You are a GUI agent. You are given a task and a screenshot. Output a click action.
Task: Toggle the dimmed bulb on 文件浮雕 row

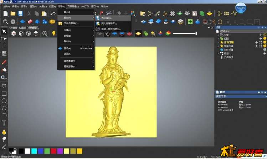[265, 50]
